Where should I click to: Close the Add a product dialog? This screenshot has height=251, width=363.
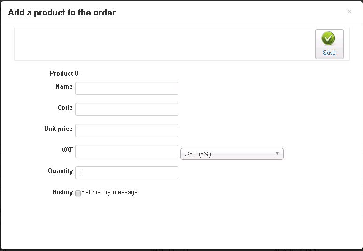click(x=349, y=12)
